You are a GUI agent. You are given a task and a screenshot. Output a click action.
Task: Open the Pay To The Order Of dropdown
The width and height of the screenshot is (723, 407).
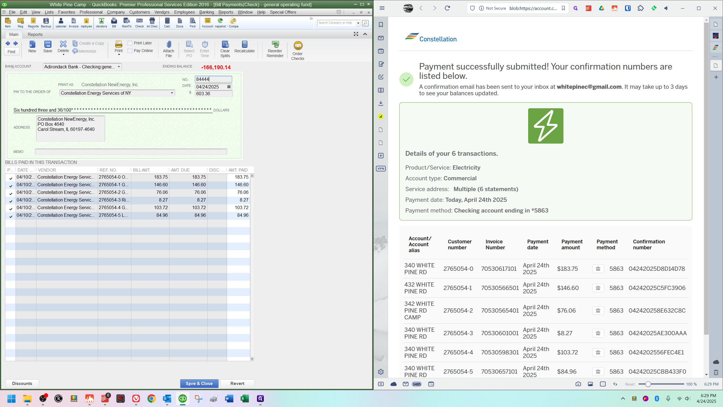(172, 93)
